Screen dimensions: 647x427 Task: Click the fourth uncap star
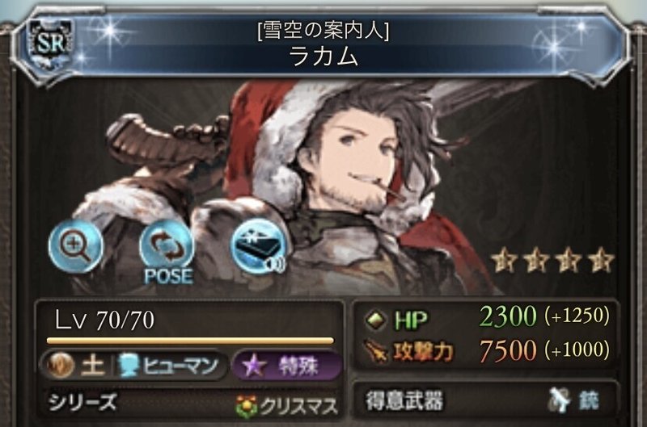point(601,260)
